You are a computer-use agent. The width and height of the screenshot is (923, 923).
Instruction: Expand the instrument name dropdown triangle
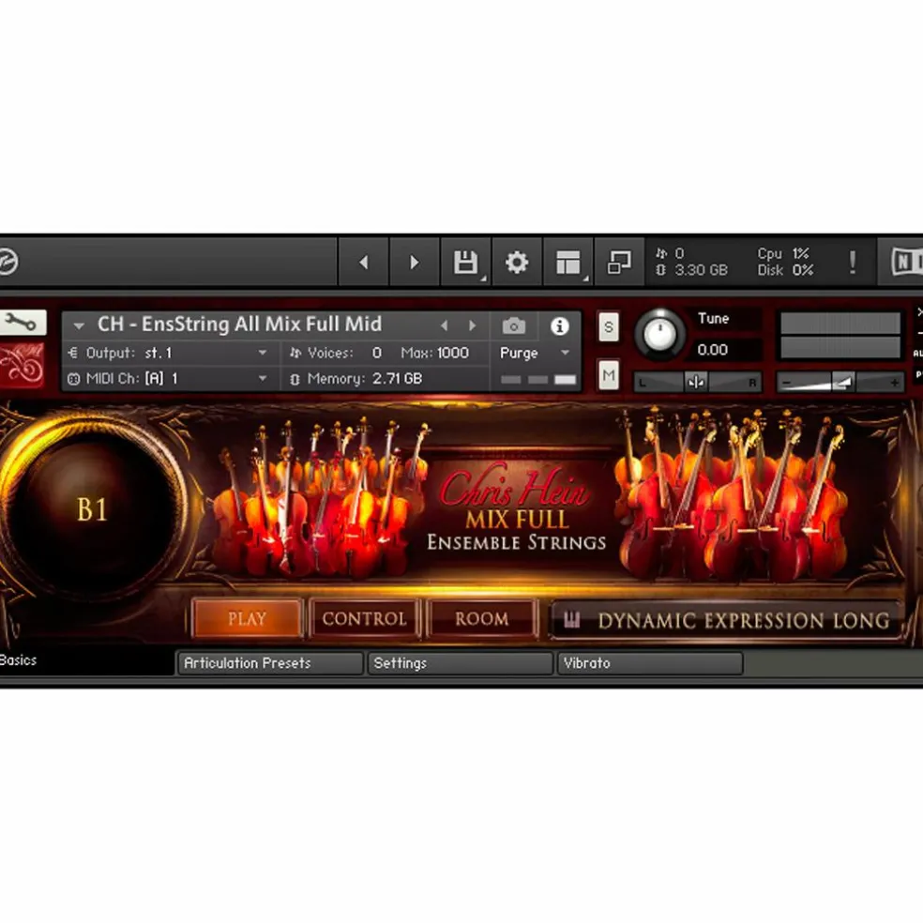pos(78,325)
